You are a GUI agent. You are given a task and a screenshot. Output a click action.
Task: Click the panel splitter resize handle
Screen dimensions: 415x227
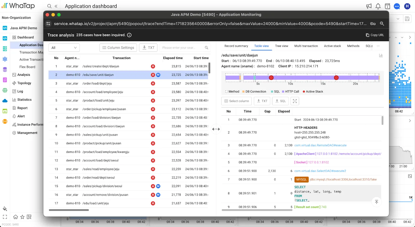pyautogui.click(x=216, y=129)
